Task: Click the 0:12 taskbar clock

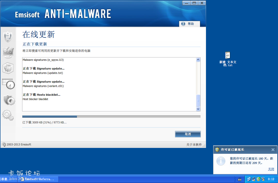Action: tap(271, 179)
